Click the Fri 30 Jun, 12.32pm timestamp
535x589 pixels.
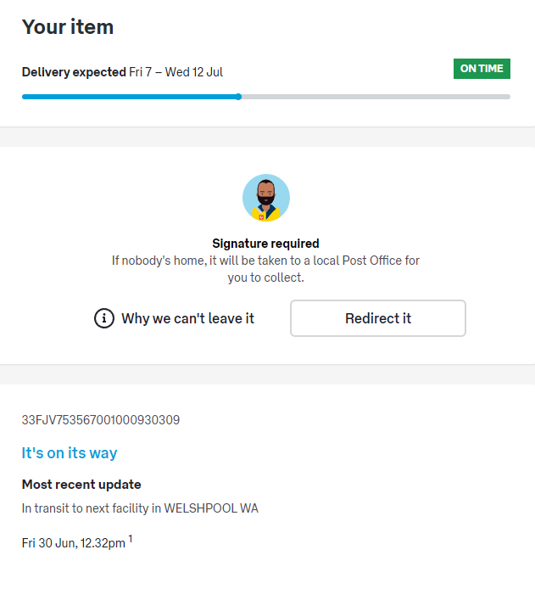point(74,541)
